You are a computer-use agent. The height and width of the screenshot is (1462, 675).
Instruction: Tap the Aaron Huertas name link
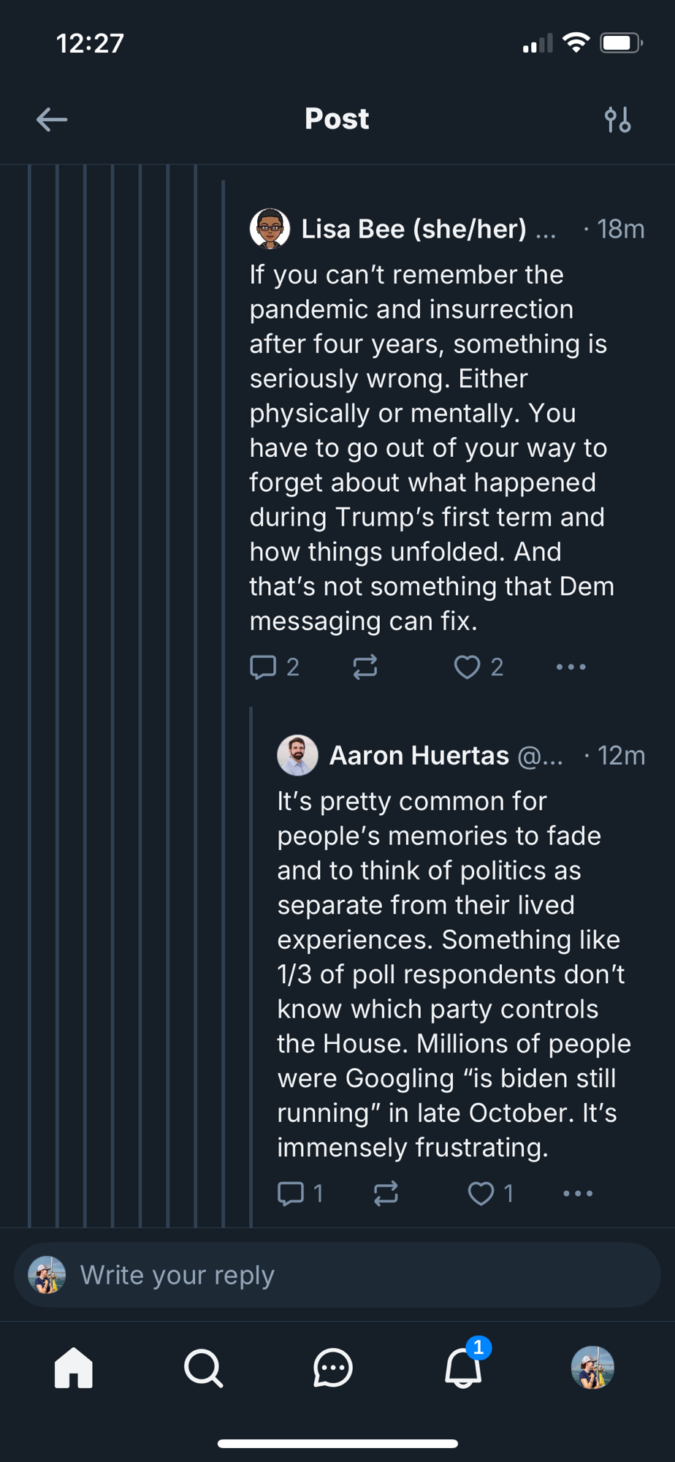(419, 755)
